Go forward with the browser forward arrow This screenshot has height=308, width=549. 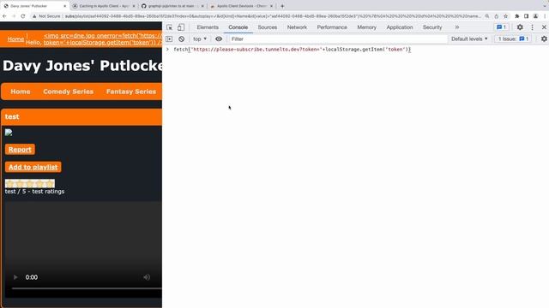pos(14,16)
